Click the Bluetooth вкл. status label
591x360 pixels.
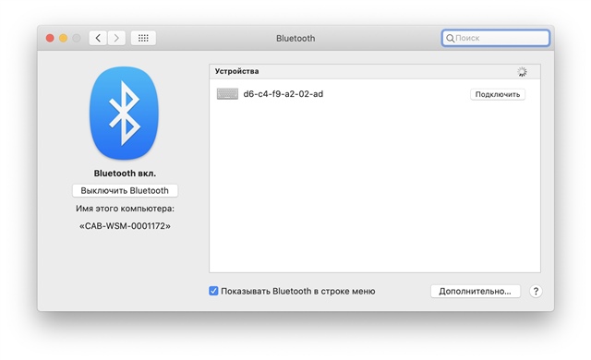[125, 174]
